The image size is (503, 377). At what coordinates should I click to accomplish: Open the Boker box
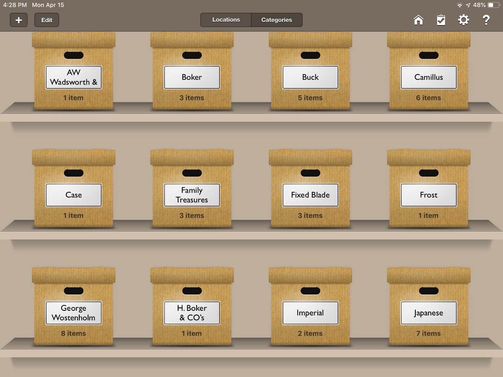pos(192,71)
